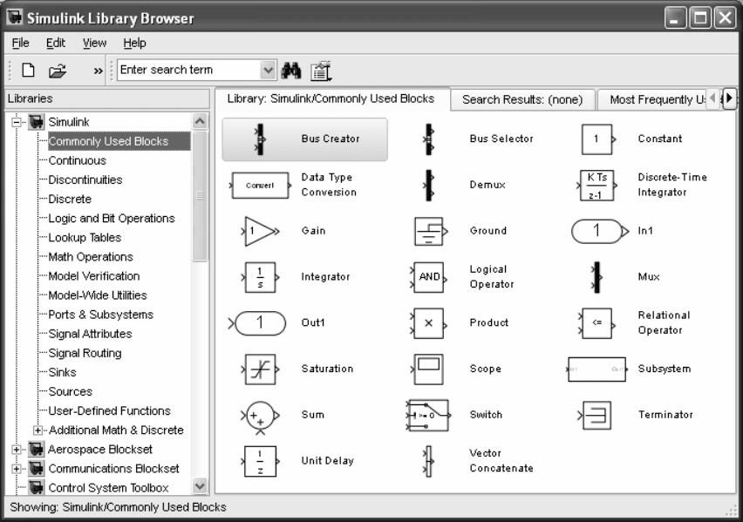
Task: Select the Terminator block icon
Action: pos(595,416)
